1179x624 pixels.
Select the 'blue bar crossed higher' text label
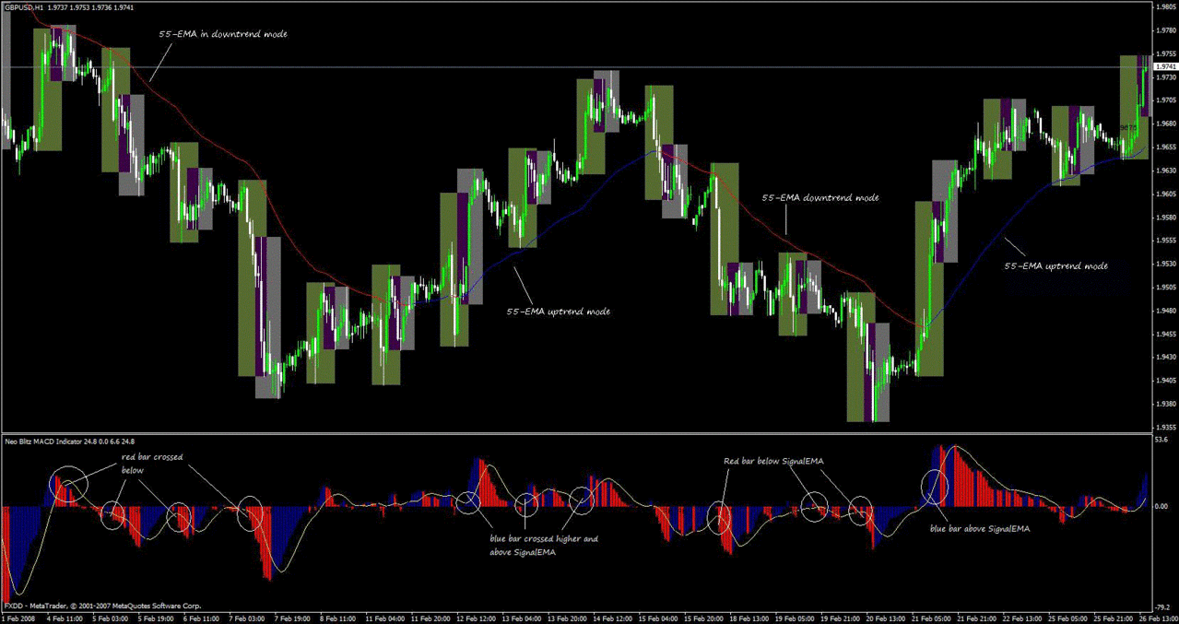pyautogui.click(x=543, y=545)
